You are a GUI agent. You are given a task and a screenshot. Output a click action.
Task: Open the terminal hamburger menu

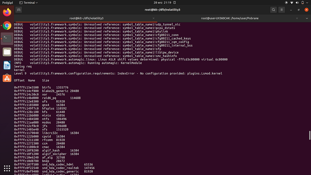click(x=281, y=10)
